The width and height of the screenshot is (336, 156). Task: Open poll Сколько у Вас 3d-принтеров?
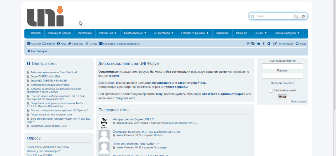(44, 151)
